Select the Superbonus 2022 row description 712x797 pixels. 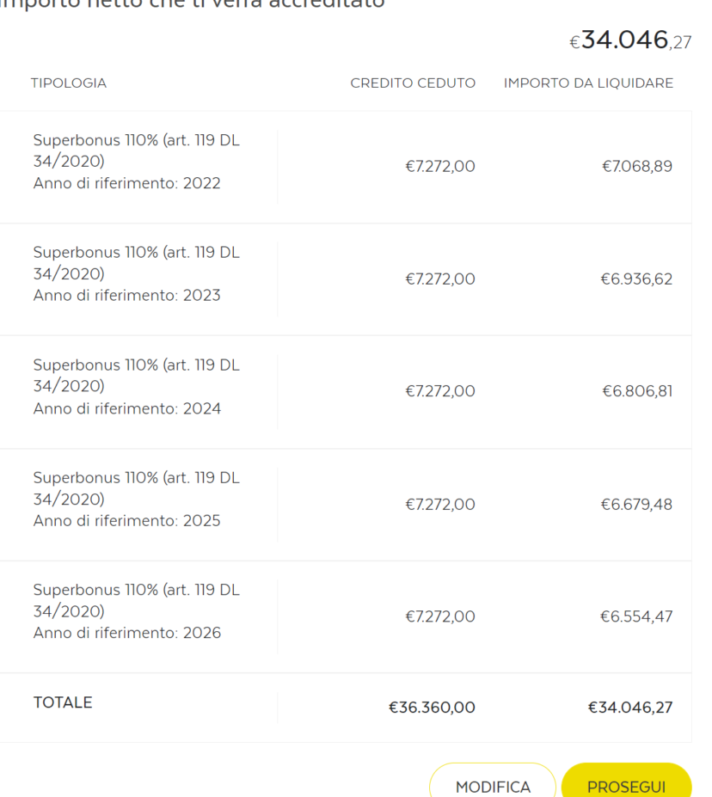[x=136, y=162]
